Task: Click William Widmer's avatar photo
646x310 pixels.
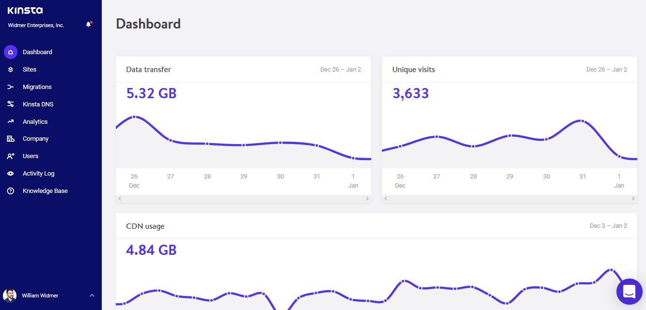Action: pyautogui.click(x=10, y=295)
